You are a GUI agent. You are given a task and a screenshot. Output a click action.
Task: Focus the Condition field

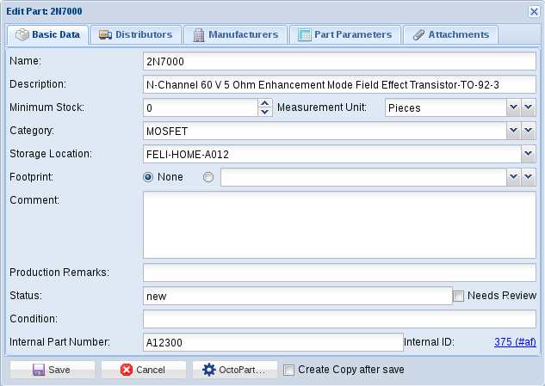point(339,319)
